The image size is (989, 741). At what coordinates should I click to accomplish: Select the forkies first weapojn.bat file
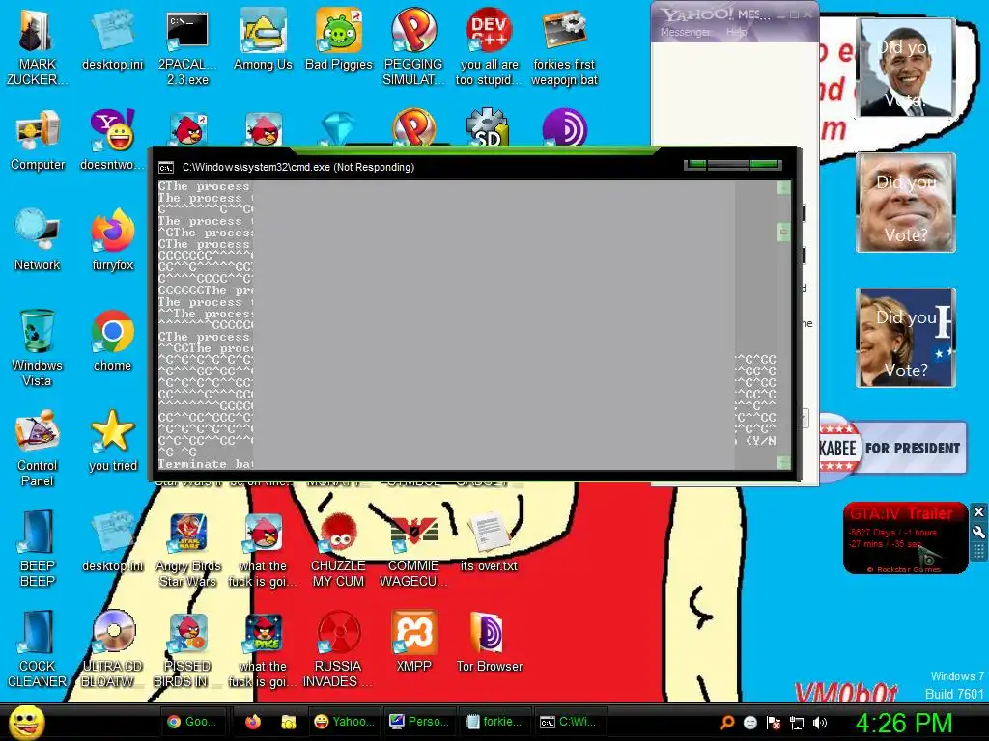coord(564,47)
